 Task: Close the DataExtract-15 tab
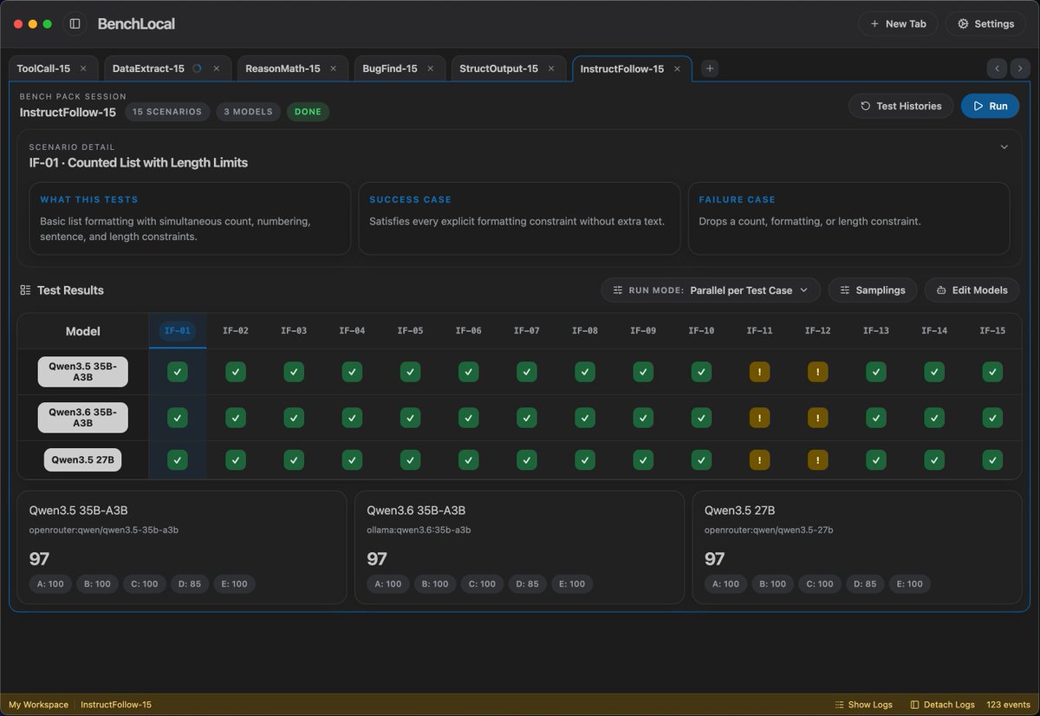217,68
